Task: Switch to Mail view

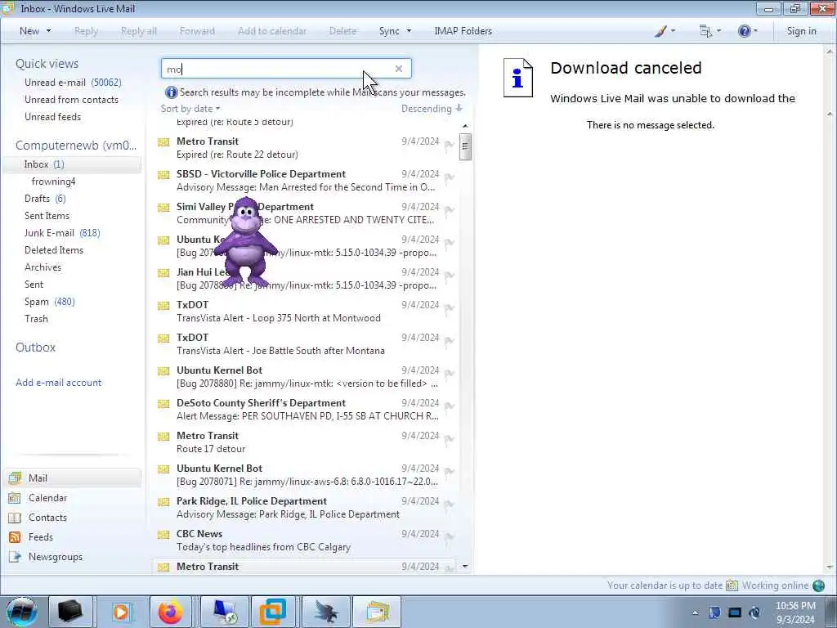Action: pyautogui.click(x=73, y=478)
